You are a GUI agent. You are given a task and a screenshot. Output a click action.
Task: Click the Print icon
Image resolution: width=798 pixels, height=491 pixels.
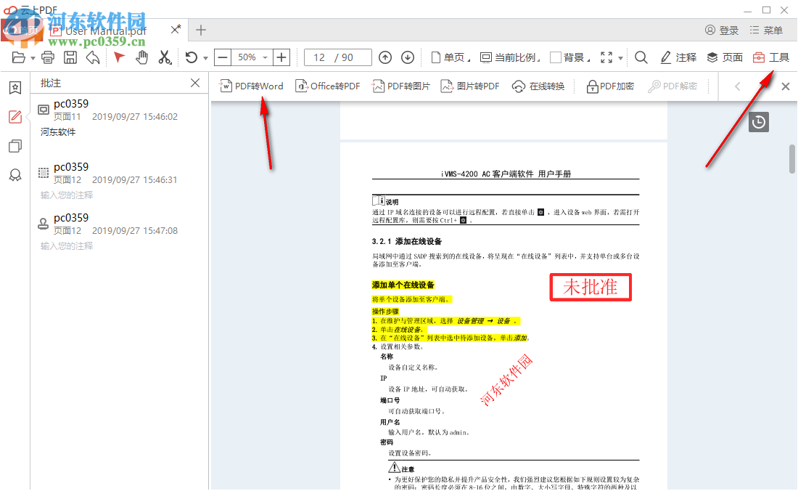pyautogui.click(x=47, y=57)
